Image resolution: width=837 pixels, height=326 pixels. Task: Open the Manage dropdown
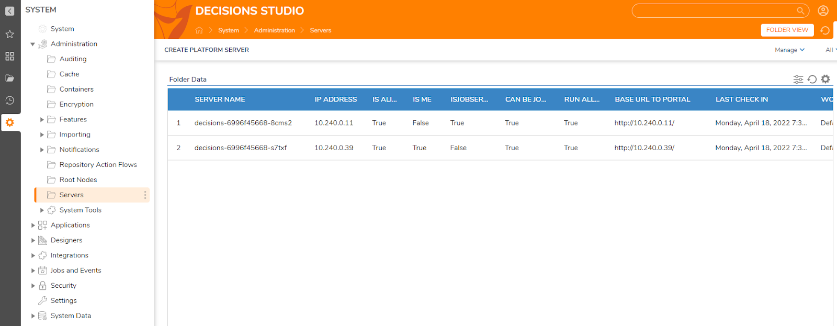(789, 50)
